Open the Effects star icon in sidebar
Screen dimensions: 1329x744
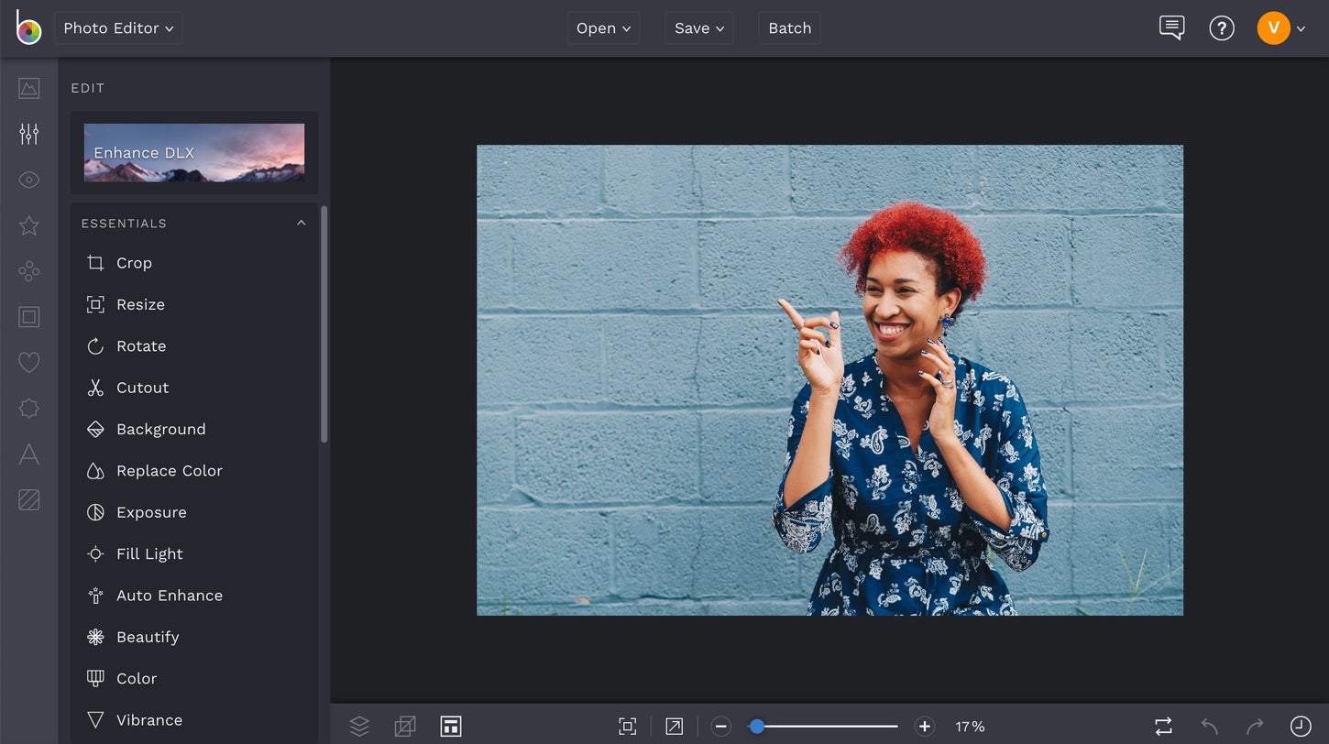(x=28, y=225)
